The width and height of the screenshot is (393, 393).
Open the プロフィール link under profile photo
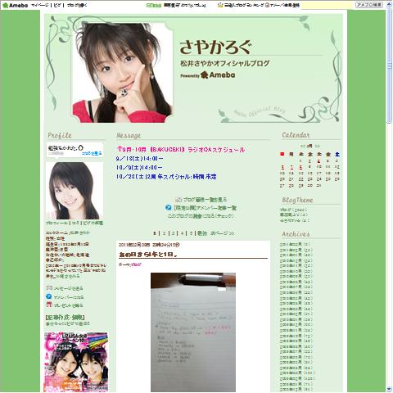click(56, 223)
